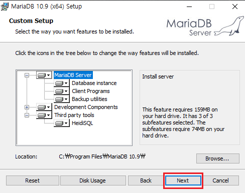Go Back to the previous step
245x193 pixels.
146,180
